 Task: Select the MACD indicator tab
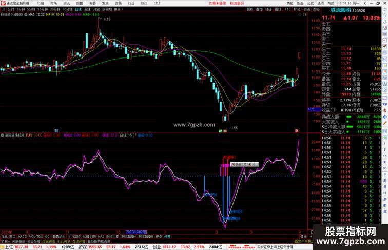point(22,237)
